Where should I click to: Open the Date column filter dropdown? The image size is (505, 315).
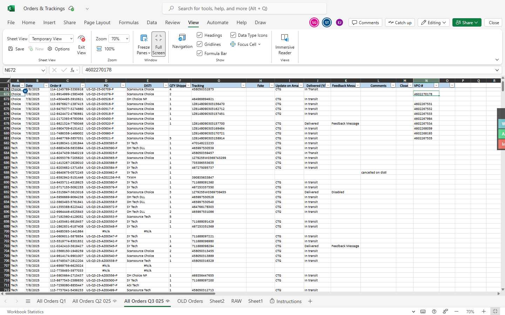(46, 85)
